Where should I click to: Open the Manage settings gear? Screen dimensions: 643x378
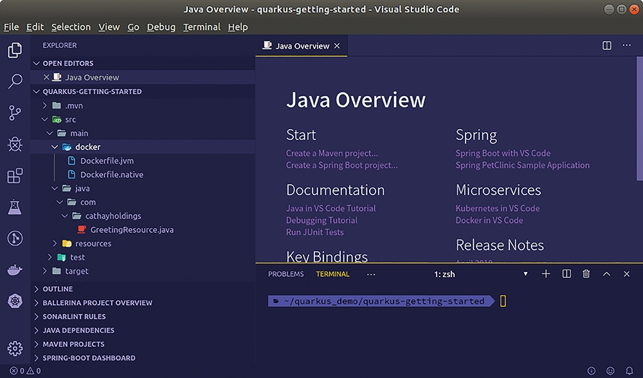(x=15, y=348)
